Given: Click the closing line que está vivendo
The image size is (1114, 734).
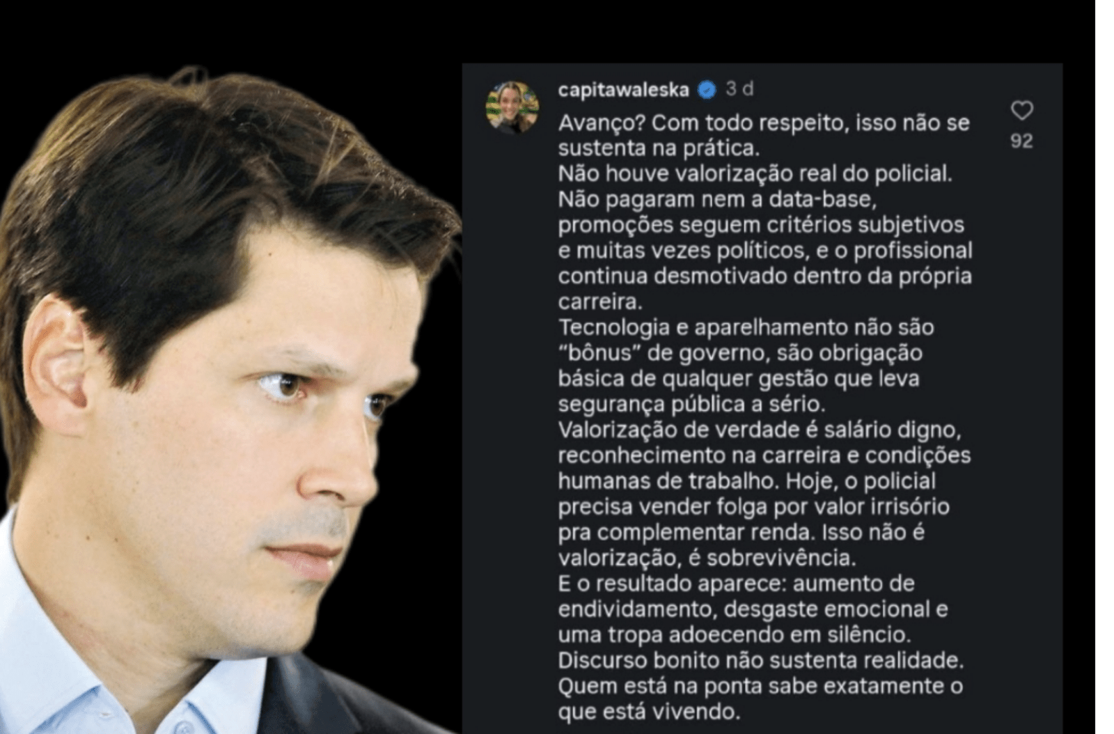Looking at the screenshot, I should click(x=649, y=712).
